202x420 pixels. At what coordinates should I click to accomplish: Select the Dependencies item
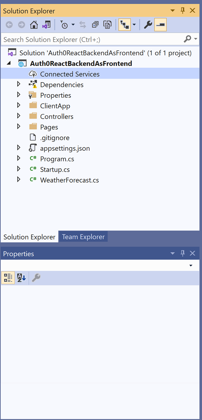tap(62, 85)
